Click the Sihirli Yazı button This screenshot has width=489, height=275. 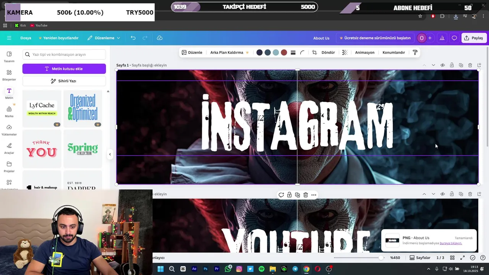click(x=64, y=81)
